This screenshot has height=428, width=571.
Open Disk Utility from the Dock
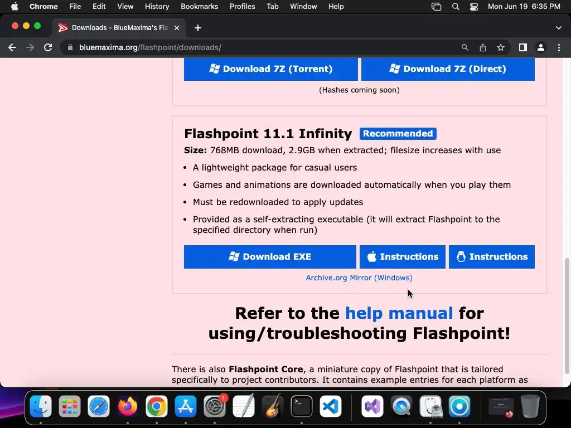click(430, 406)
